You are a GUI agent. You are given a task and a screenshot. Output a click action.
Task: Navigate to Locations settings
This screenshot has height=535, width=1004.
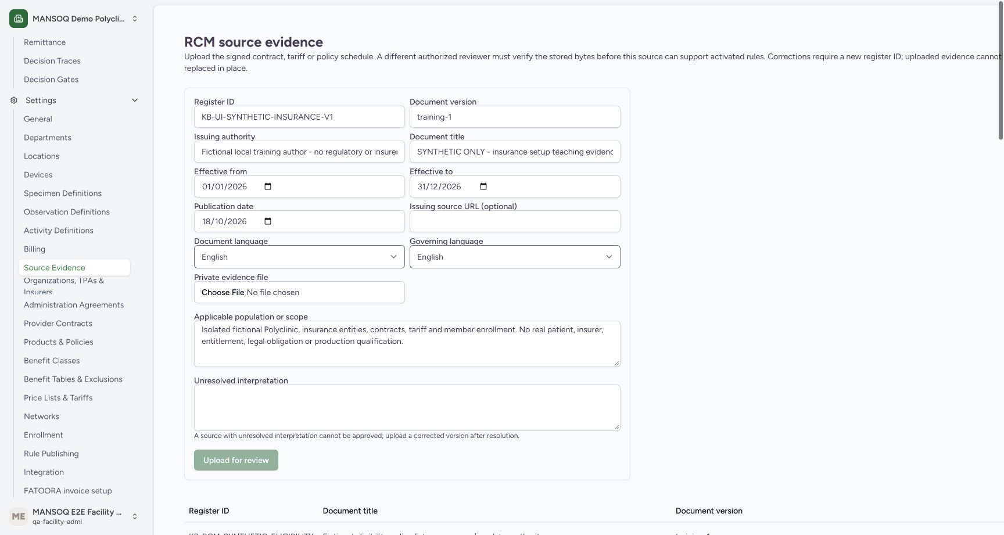(41, 156)
